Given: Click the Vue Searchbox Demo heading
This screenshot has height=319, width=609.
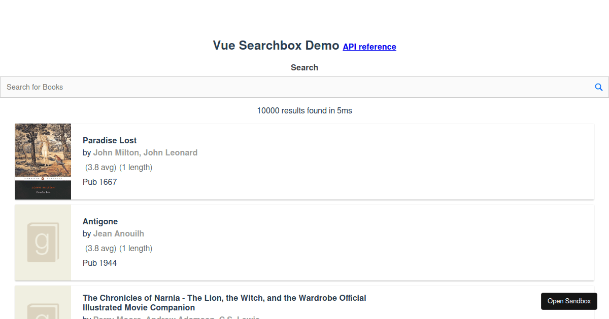Looking at the screenshot, I should click(276, 46).
